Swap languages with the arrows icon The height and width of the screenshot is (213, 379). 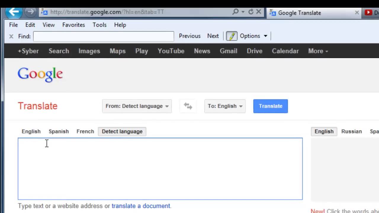[188, 106]
